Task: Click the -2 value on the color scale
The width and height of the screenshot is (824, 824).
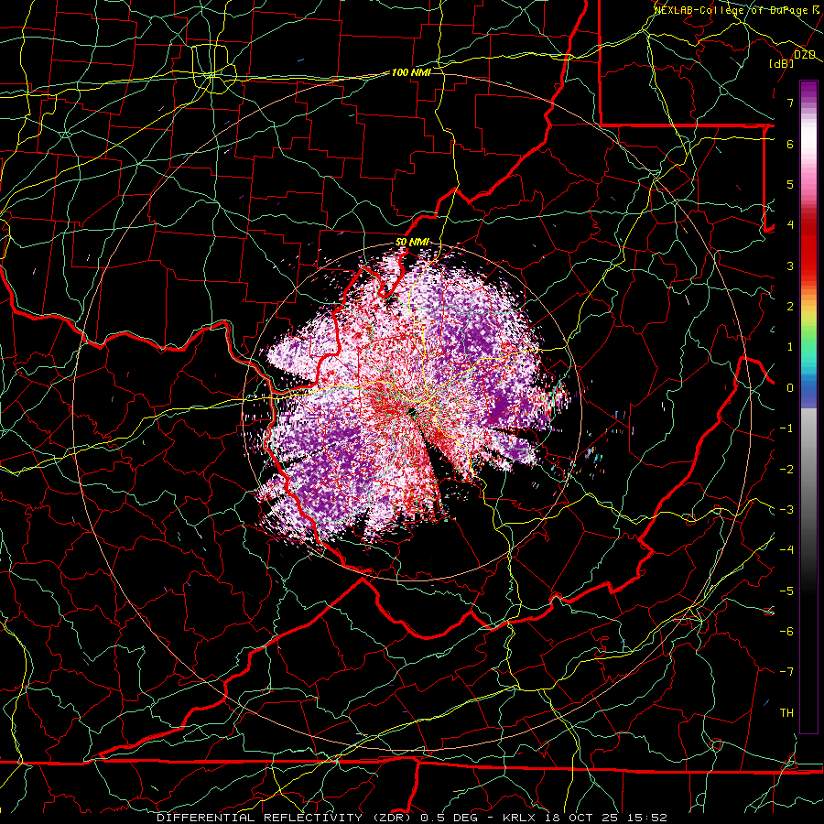Action: 786,469
